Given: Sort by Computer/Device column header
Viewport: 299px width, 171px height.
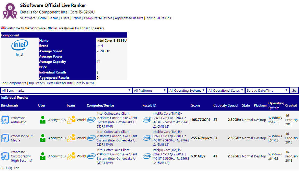Looking at the screenshot, I should click(x=100, y=105).
